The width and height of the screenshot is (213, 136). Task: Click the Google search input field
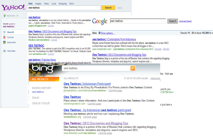point(138,21)
